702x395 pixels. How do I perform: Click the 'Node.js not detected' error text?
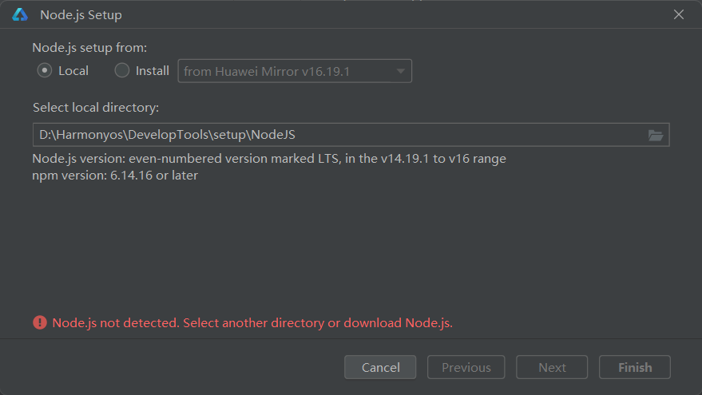[252, 323]
